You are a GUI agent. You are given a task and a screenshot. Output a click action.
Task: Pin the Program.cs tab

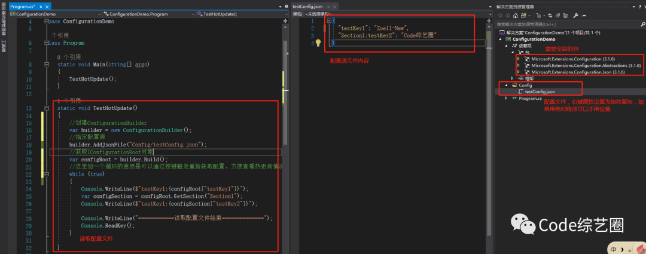coord(40,7)
